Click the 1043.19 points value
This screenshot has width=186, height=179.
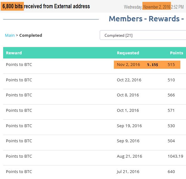(x=175, y=156)
